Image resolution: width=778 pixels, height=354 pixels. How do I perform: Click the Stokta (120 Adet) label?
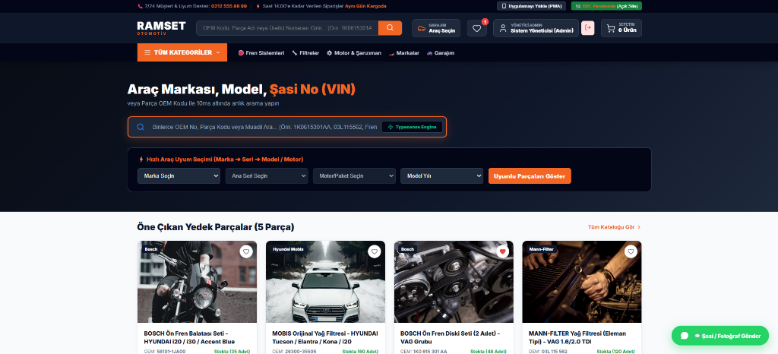(615, 352)
